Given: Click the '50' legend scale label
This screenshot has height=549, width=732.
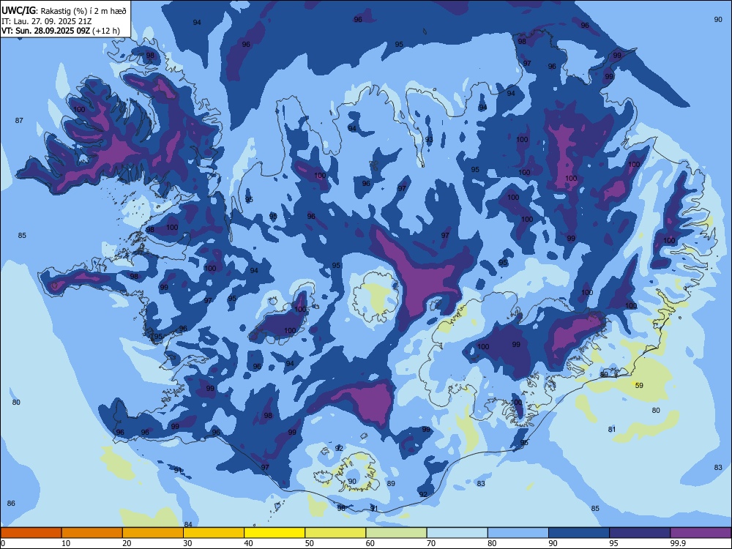Looking at the screenshot, I should coord(309,543).
